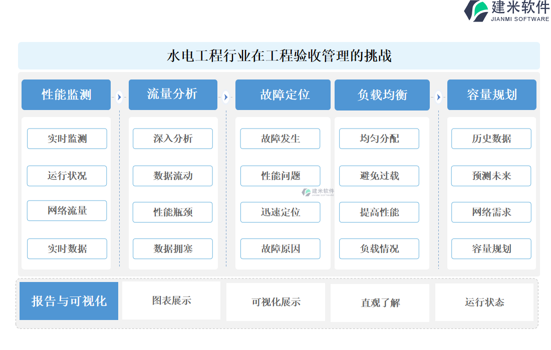Click the 报告与可视化 block

69,301
